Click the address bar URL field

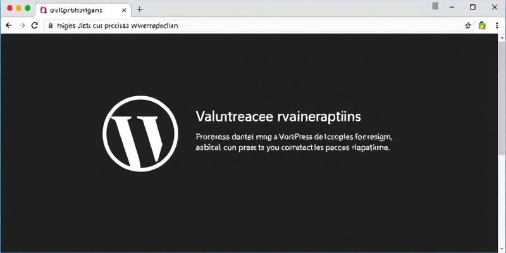(x=258, y=25)
